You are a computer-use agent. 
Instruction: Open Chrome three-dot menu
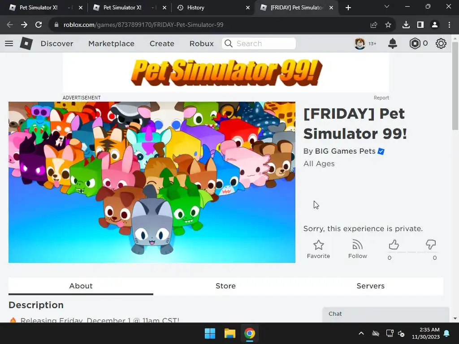click(449, 25)
